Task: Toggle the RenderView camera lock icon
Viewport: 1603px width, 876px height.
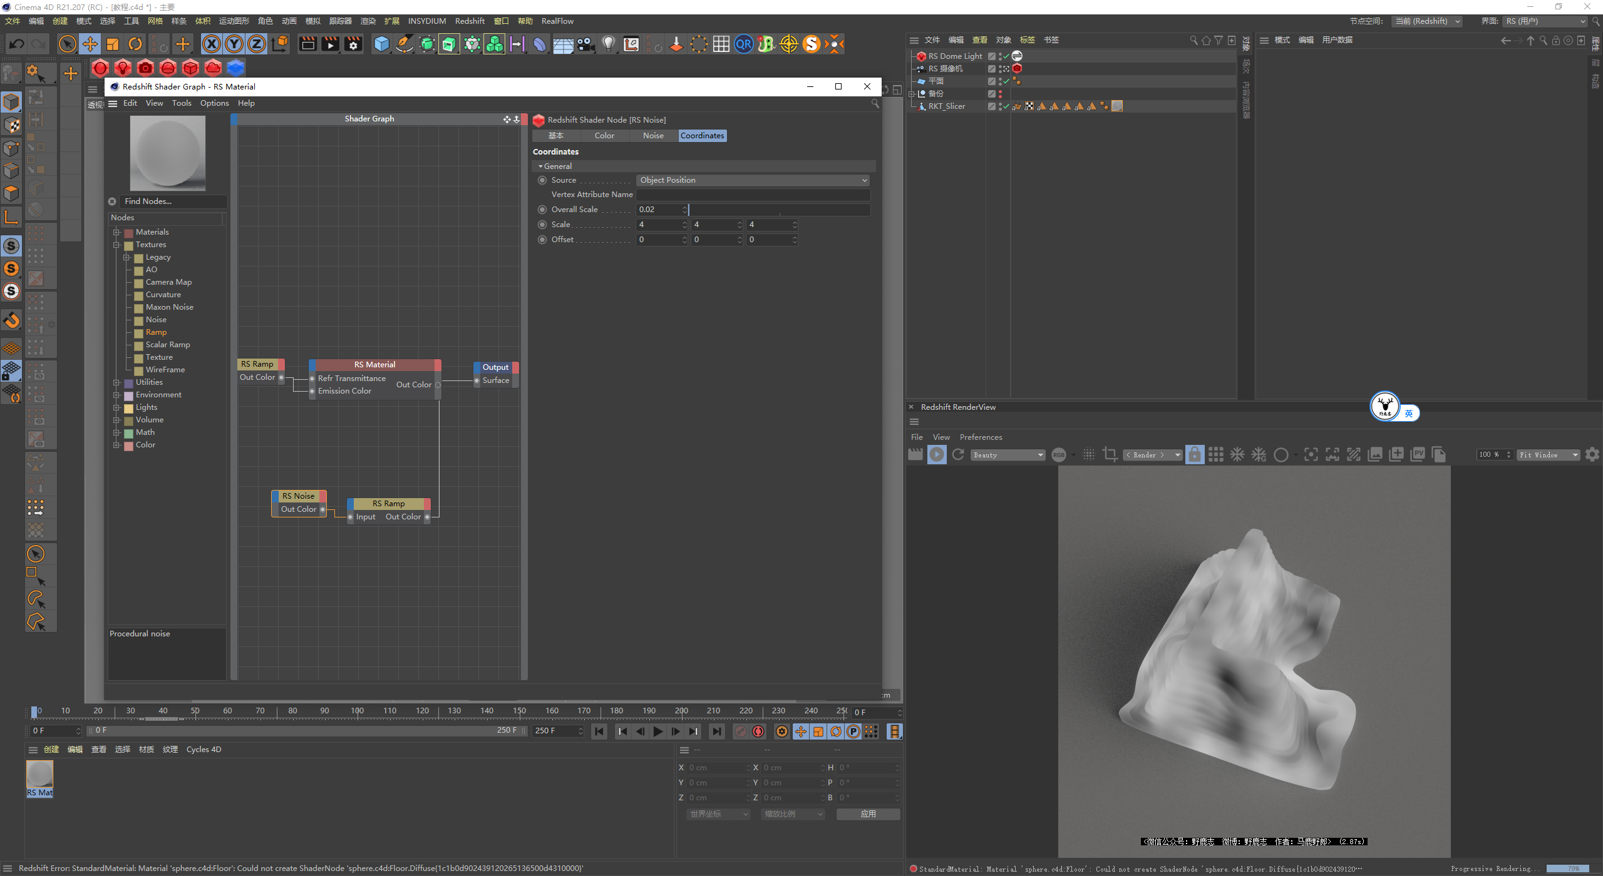Action: [1195, 455]
